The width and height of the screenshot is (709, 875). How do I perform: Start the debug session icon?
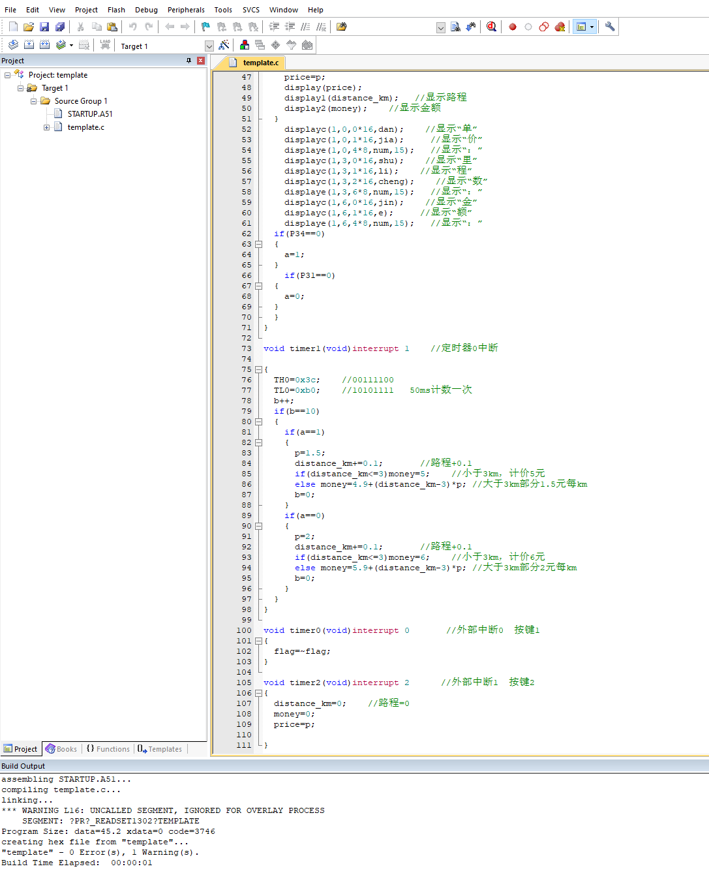tap(492, 27)
